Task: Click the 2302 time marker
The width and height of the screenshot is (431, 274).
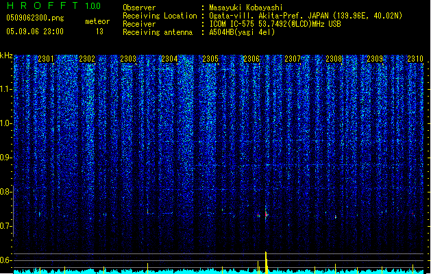Action: point(87,59)
